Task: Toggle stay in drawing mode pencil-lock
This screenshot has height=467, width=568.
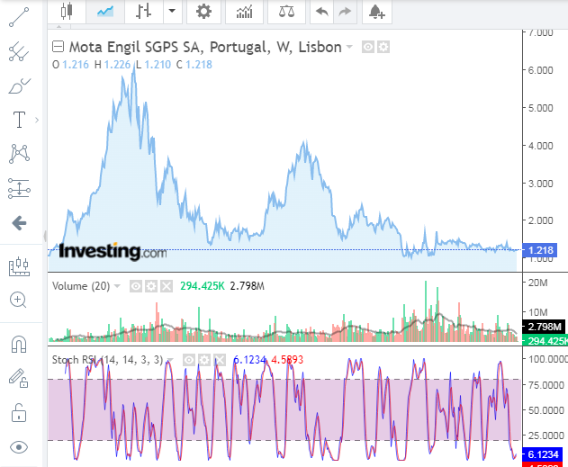Action: click(19, 378)
